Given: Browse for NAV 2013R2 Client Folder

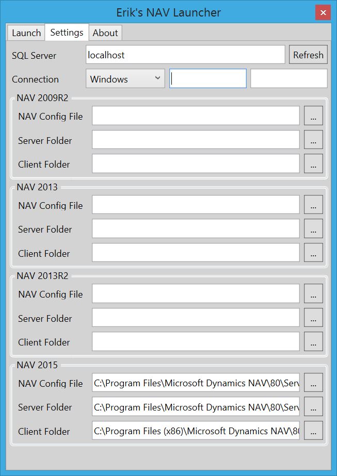Looking at the screenshot, I should click(313, 341).
